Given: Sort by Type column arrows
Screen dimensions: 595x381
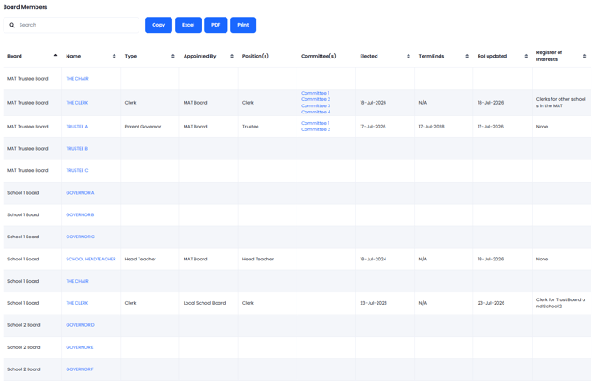Looking at the screenshot, I should click(x=173, y=56).
